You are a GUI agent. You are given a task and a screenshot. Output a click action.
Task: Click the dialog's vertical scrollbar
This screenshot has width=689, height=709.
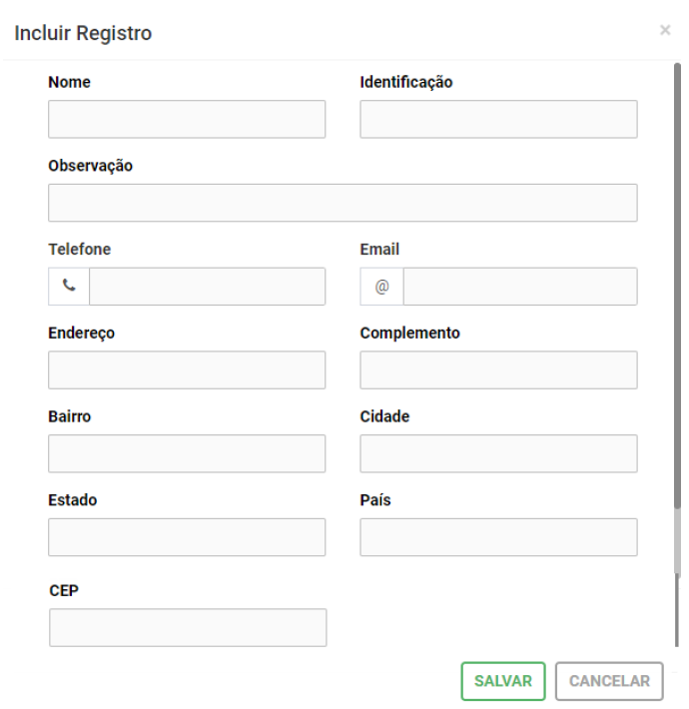[678, 300]
